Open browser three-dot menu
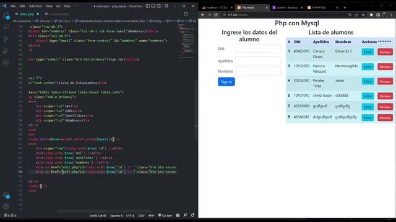This screenshot has height=222, width=396. pyautogui.click(x=392, y=15)
